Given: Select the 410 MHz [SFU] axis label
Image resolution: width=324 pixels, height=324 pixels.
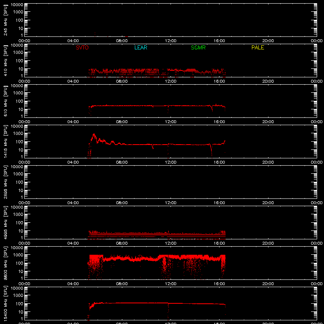Looking at the screenshot, I should coord(6,60).
